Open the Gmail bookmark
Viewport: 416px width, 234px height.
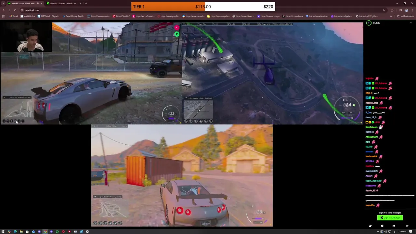point(14,16)
